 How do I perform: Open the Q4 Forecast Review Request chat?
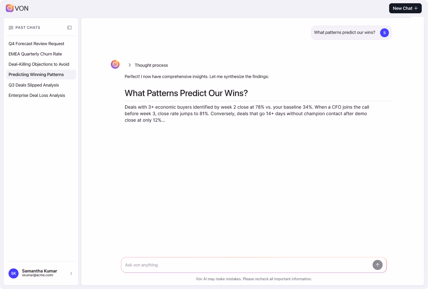click(36, 44)
